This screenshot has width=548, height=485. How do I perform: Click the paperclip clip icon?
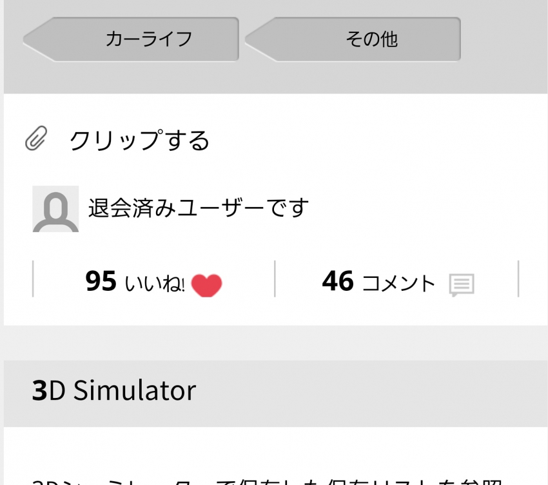pyautogui.click(x=36, y=138)
